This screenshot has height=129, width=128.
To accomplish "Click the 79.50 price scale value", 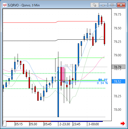I will [117, 28].
